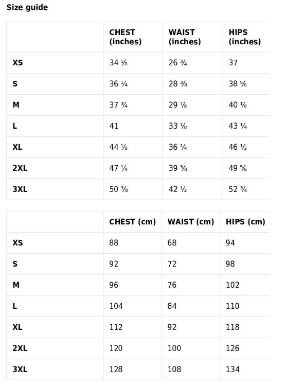Select the 2XL row label in cm table
The height and width of the screenshot is (386, 286).
[x=20, y=348]
